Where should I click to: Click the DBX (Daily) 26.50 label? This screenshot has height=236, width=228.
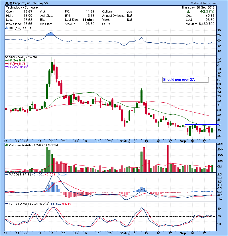pos(23,57)
